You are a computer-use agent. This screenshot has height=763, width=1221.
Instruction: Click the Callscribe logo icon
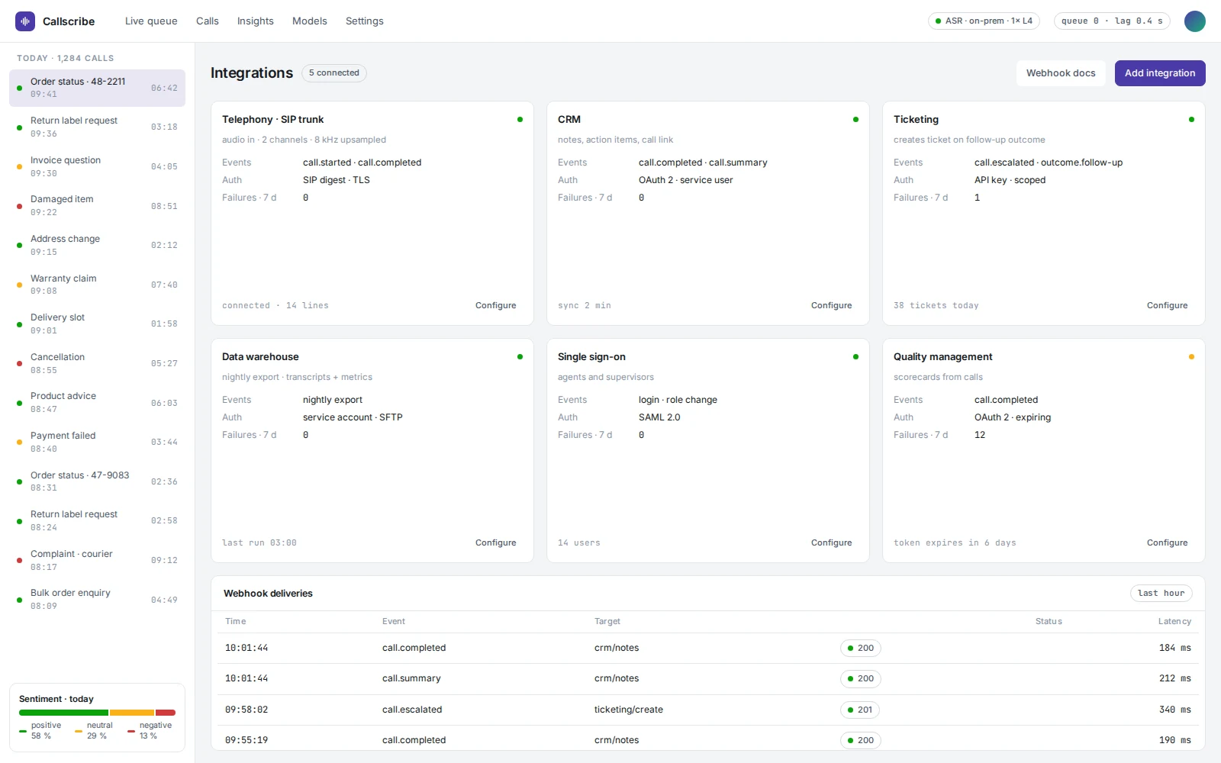25,21
